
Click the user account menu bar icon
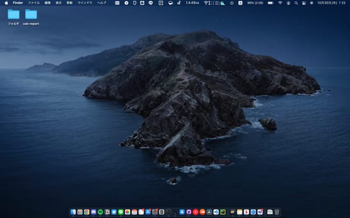[x=288, y=3]
